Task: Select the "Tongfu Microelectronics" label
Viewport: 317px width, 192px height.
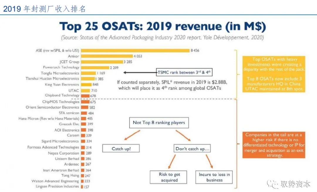Action: point(60,73)
